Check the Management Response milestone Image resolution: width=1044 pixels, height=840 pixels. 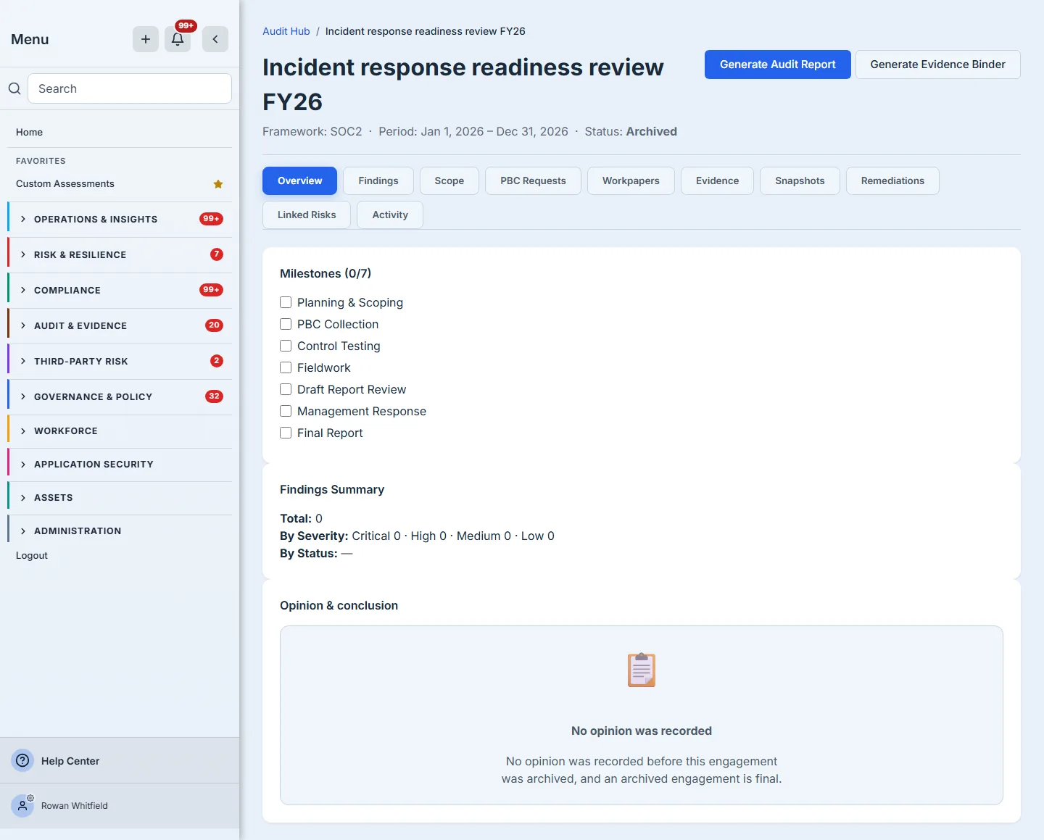tap(286, 411)
